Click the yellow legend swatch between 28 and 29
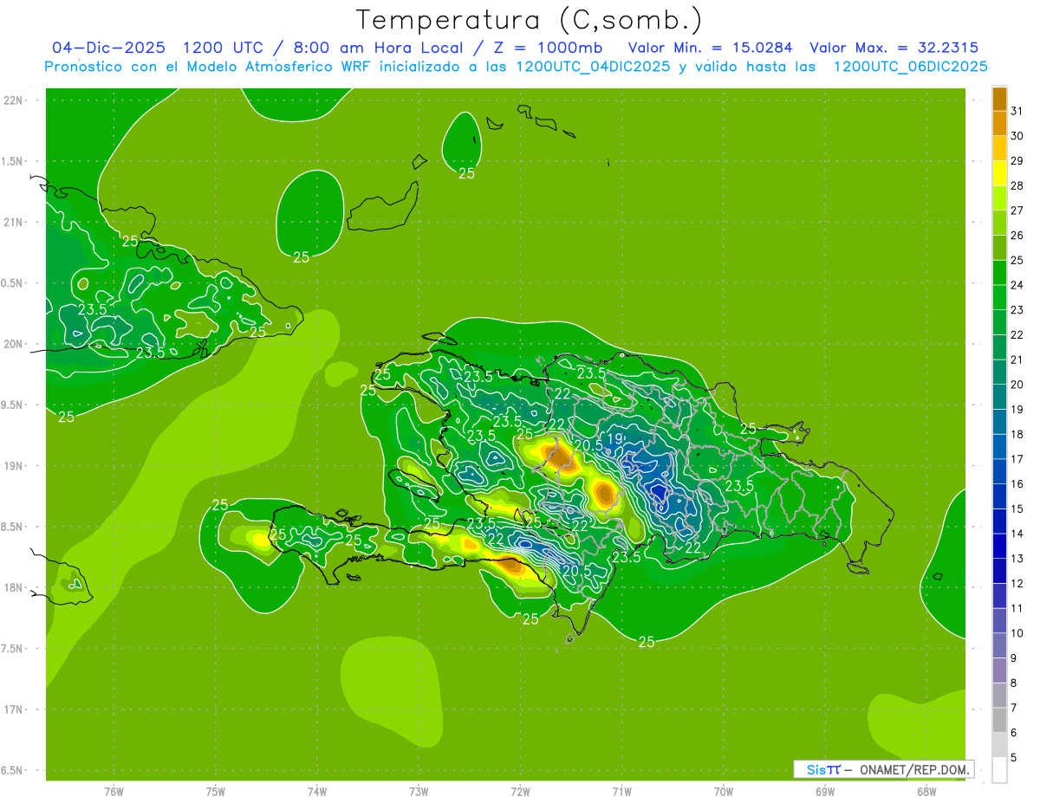Viewport: 1040px width, 803px height. 999,173
